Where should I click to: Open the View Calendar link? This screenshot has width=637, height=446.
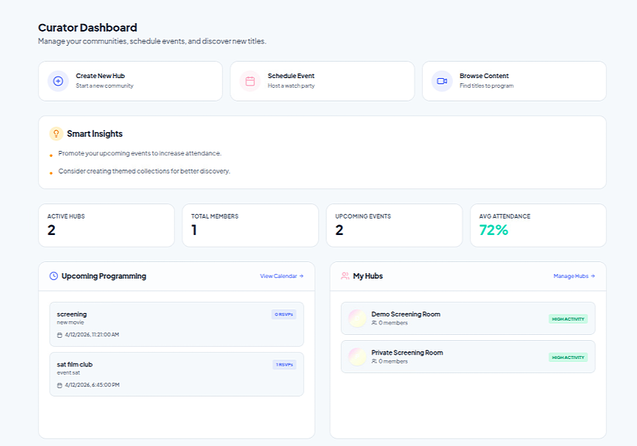282,276
